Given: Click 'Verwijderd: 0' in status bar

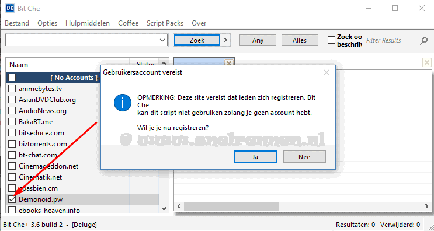Looking at the screenshot, I should pos(400,225).
